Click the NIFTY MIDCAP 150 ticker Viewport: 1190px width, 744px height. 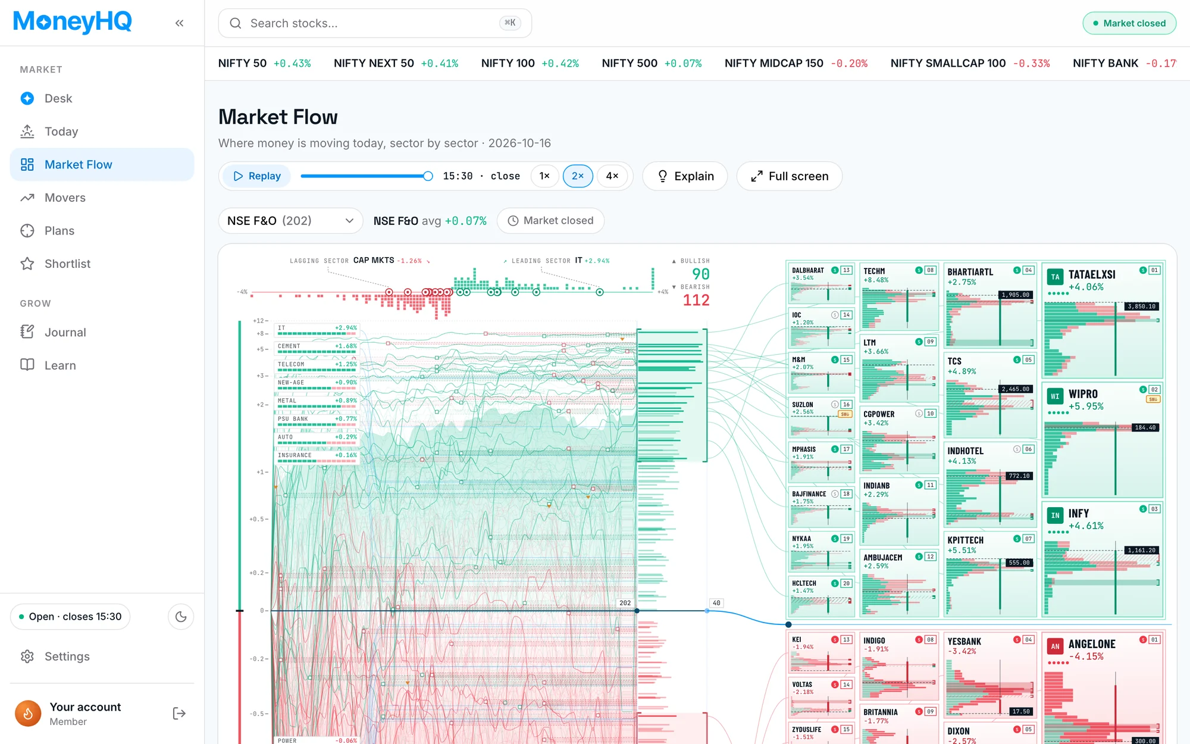click(796, 63)
